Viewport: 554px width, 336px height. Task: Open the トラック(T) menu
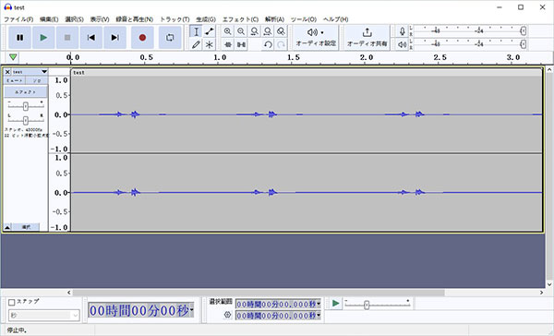[175, 19]
